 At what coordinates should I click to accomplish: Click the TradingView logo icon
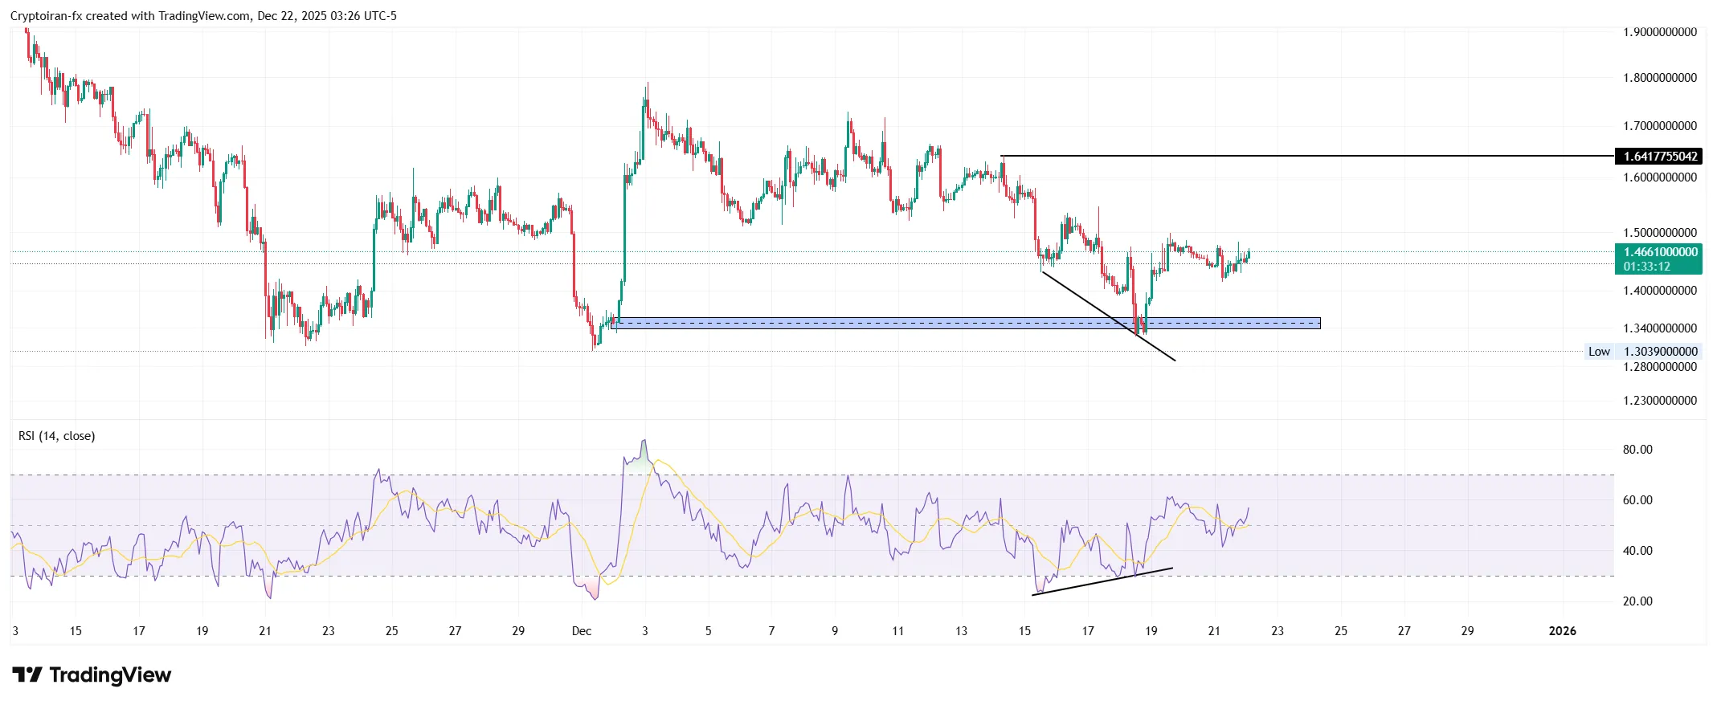[27, 674]
